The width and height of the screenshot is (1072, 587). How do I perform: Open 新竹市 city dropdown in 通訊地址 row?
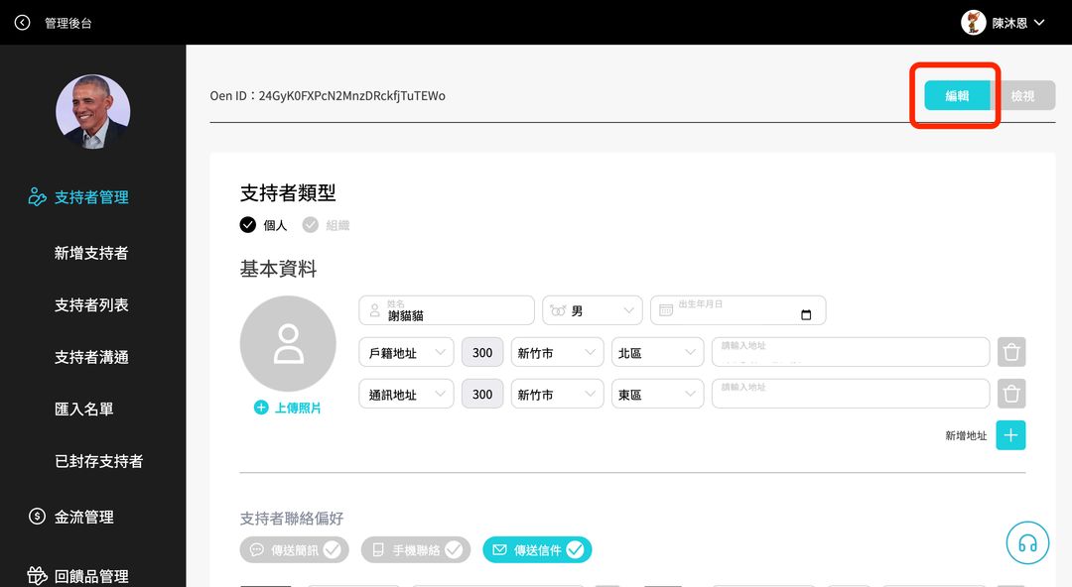tap(557, 394)
